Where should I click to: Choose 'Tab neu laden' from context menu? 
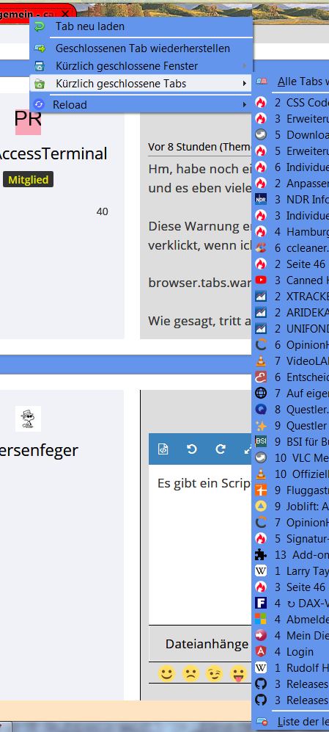[141, 26]
